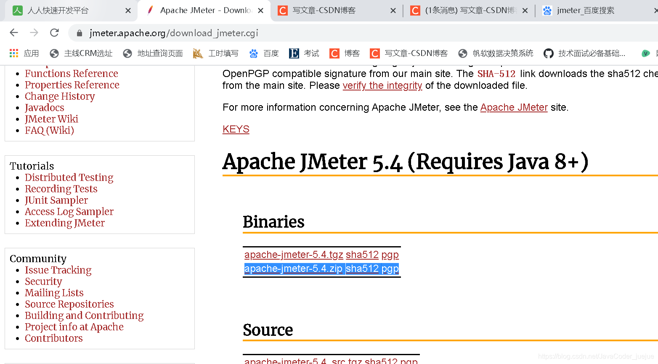Open the Functions Reference link
The width and height of the screenshot is (658, 364).
tap(71, 74)
